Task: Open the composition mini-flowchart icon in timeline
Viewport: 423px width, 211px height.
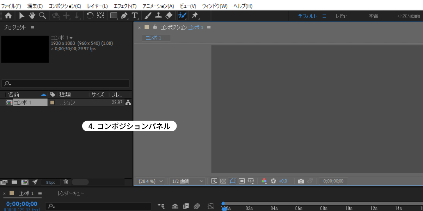Action: 161,206
